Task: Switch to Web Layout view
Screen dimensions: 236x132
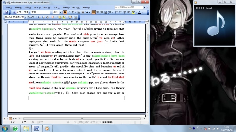Action: pos(7,119)
